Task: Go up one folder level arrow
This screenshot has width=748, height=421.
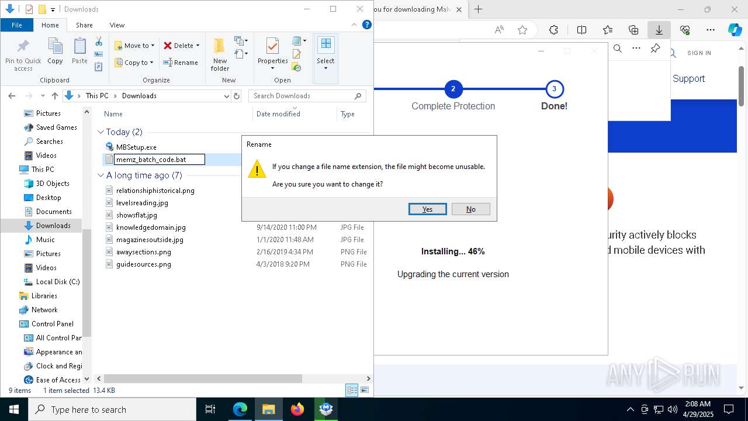Action: [x=54, y=96]
